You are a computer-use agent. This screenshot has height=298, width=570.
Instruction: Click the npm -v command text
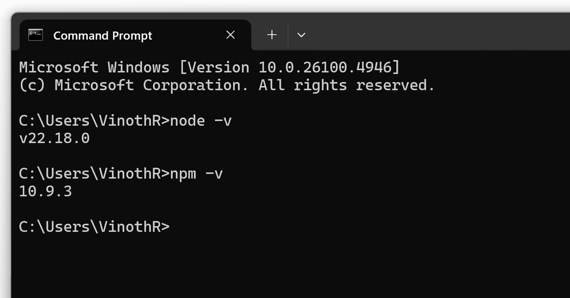click(201, 173)
